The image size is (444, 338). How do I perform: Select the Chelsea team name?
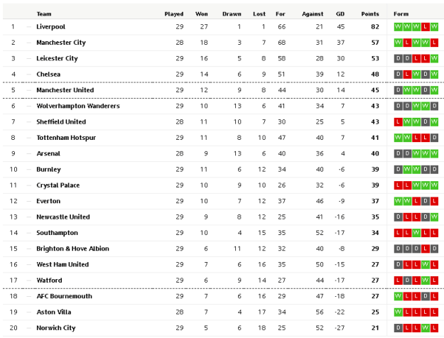[x=48, y=75]
